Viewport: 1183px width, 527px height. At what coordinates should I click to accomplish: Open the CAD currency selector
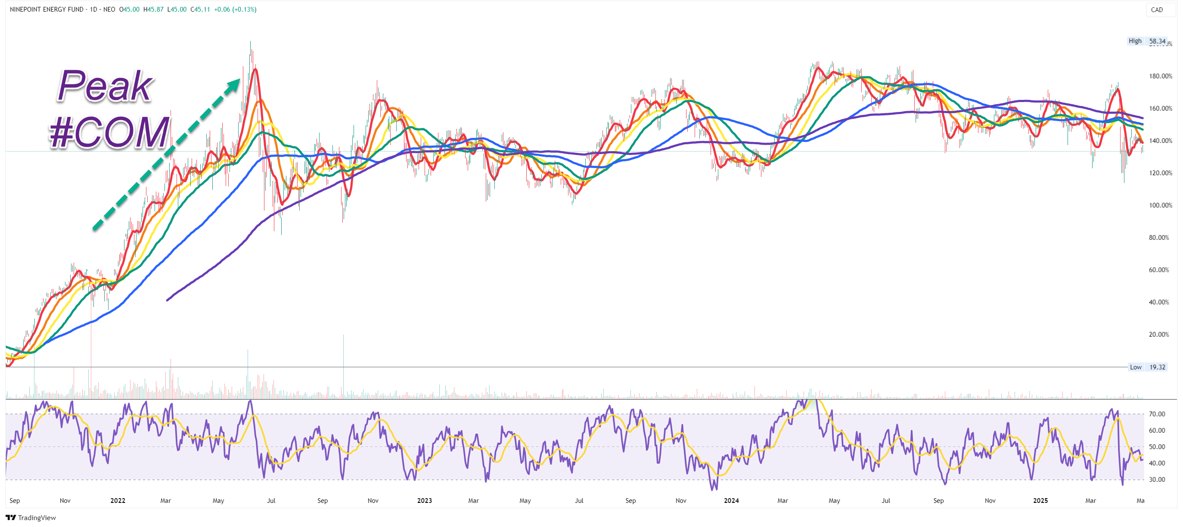pos(1156,9)
